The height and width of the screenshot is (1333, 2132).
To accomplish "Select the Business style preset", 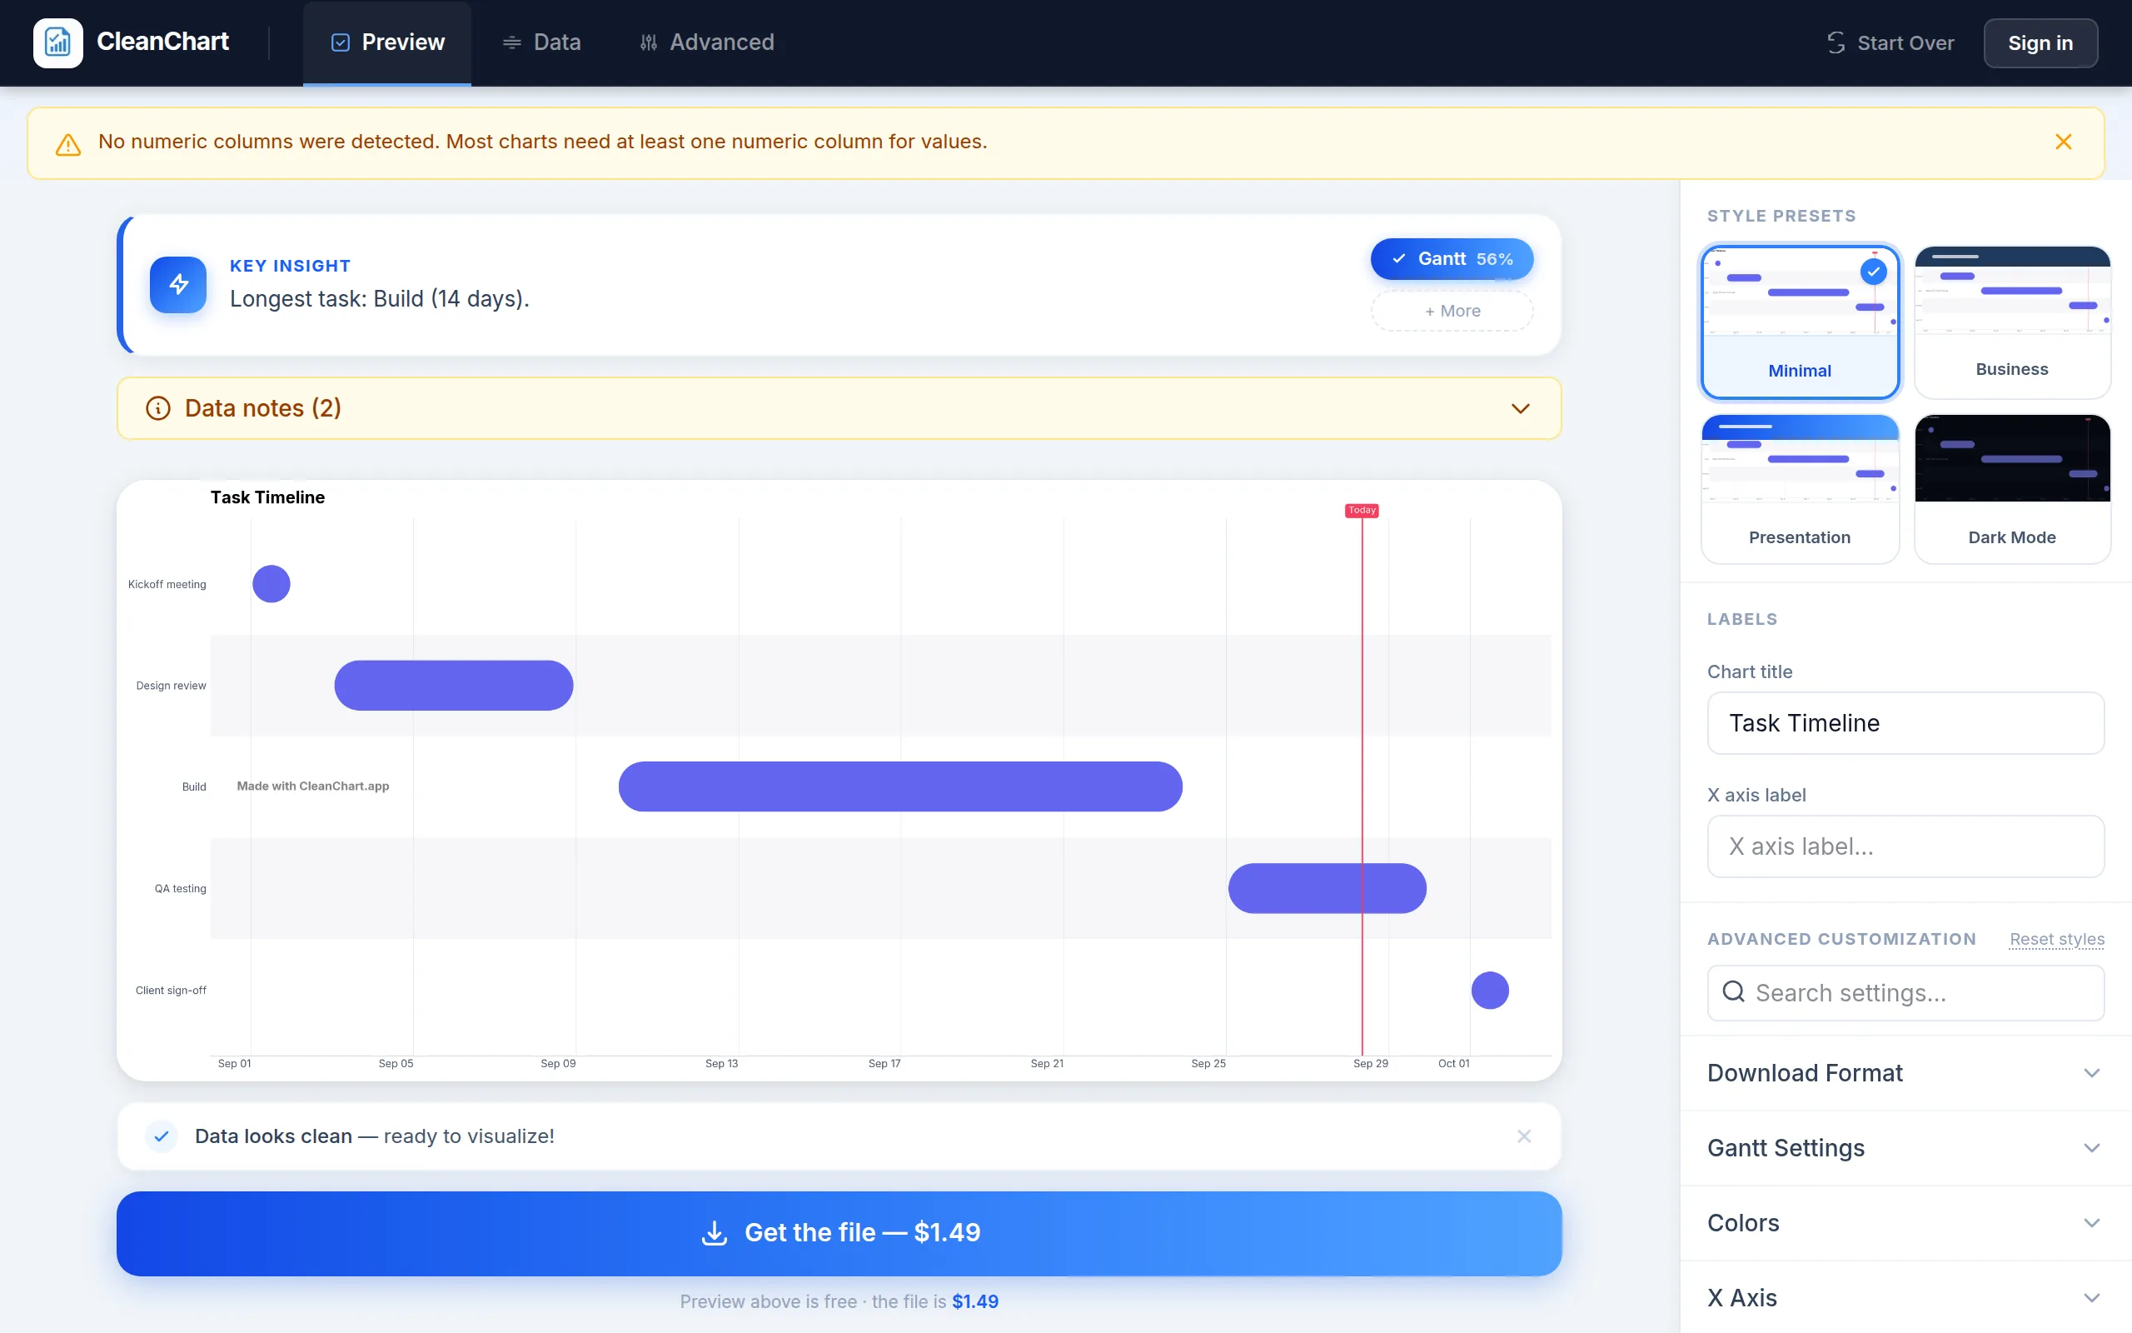I will click(2012, 322).
